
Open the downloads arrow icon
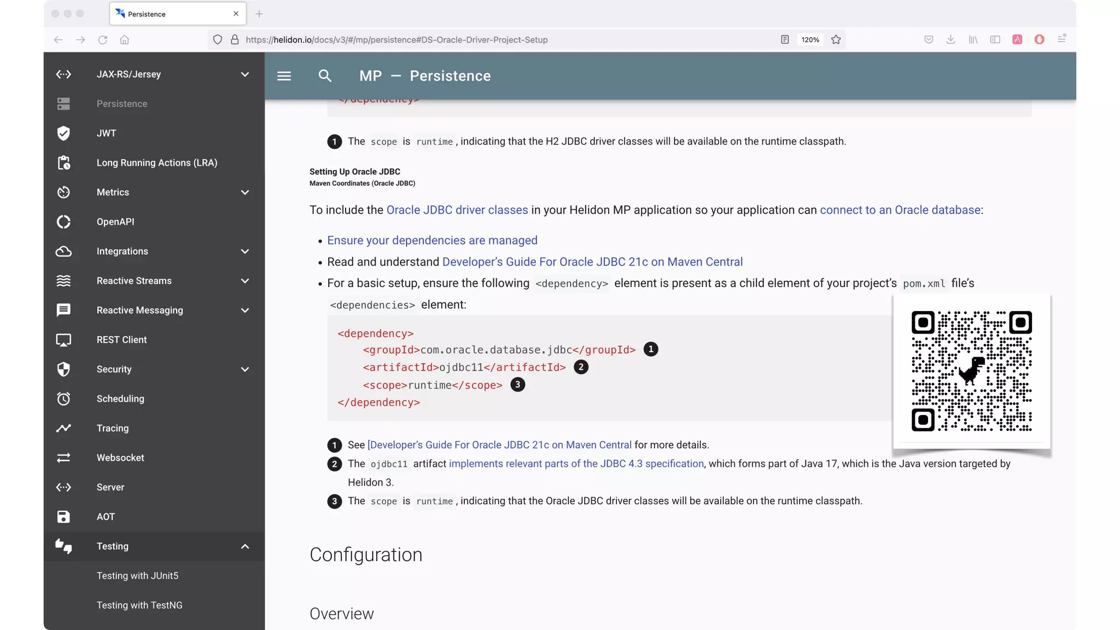coord(950,40)
